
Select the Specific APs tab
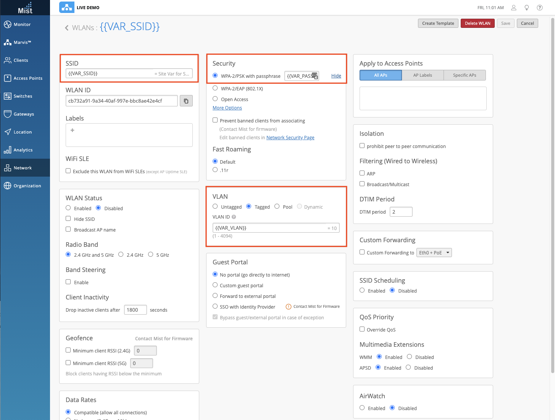coord(465,75)
